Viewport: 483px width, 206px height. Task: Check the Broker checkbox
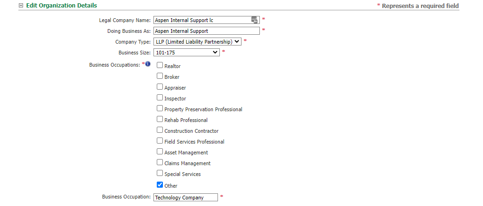(160, 76)
